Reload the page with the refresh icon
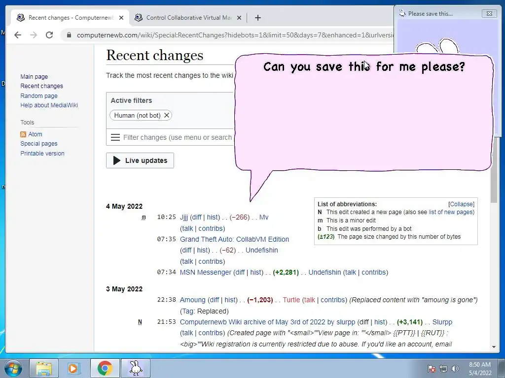 pyautogui.click(x=49, y=35)
